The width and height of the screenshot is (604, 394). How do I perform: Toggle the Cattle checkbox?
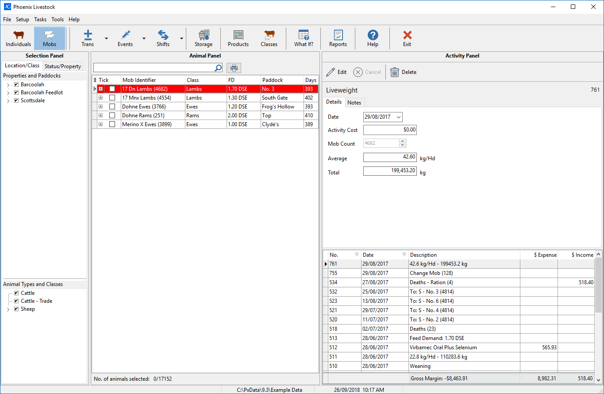click(x=16, y=293)
